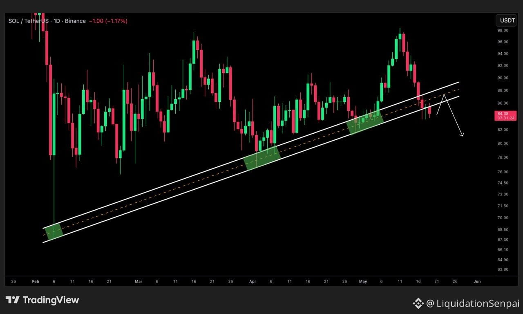Select the 71.50 price scale value
Image resolution: width=523 pixels, height=314 pixels.
click(503, 206)
